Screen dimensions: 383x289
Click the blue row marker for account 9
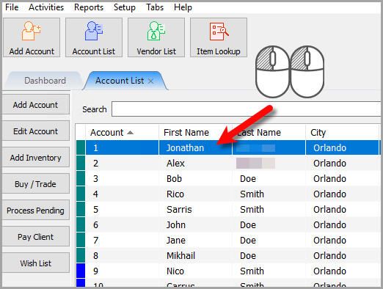point(81,271)
